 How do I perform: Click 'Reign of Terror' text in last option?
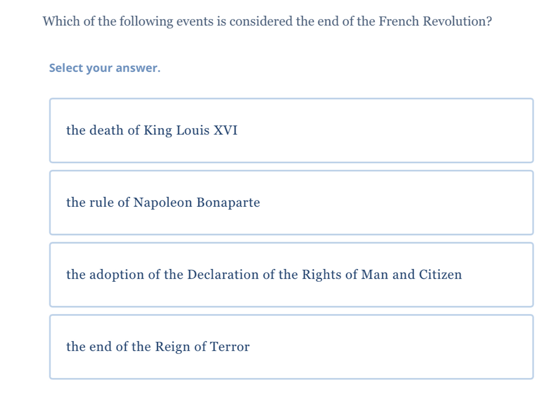pos(203,347)
